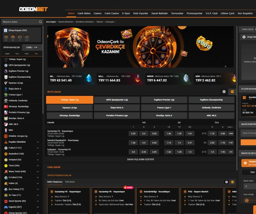Open Canlı Bahis menu
The height and width of the screenshot is (214, 256).
pos(84,13)
